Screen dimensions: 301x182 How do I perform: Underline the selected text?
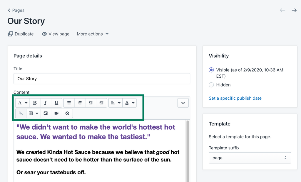(x=56, y=103)
